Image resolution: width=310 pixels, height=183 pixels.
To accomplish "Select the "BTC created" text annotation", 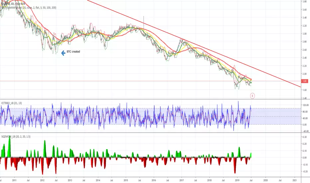I will [74, 52].
